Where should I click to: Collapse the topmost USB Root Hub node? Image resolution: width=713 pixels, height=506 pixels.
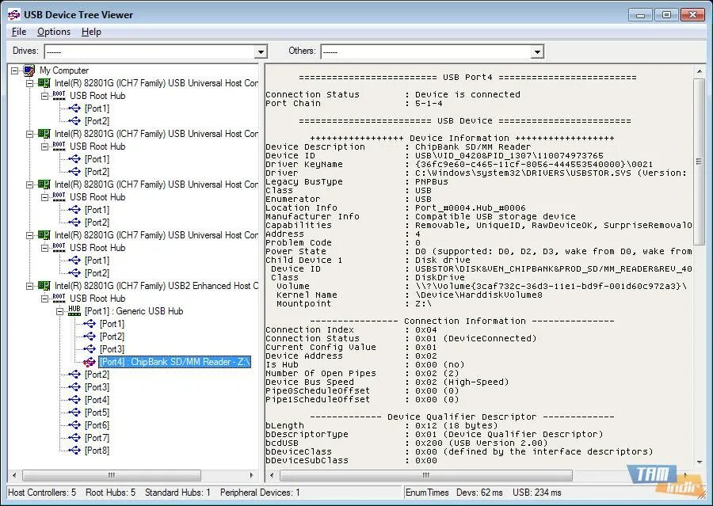click(44, 96)
